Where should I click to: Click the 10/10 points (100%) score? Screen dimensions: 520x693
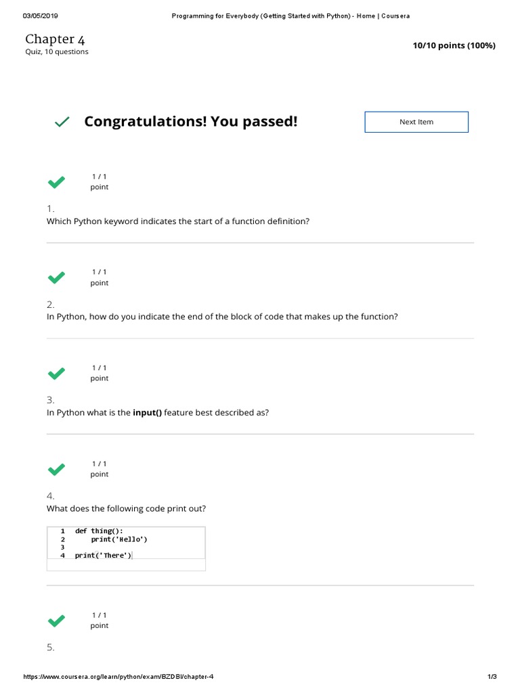coord(454,45)
